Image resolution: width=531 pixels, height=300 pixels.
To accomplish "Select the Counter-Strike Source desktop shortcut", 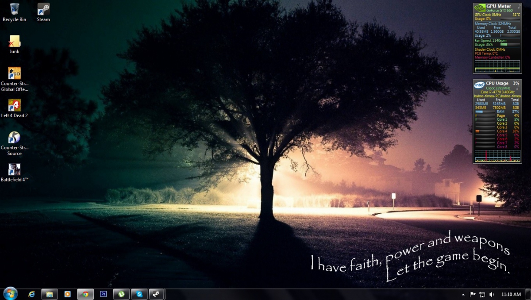I will click(14, 143).
